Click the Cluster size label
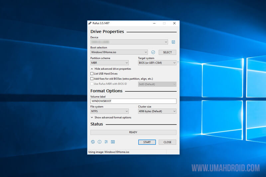The width and height of the screenshot is (266, 177). (145, 107)
